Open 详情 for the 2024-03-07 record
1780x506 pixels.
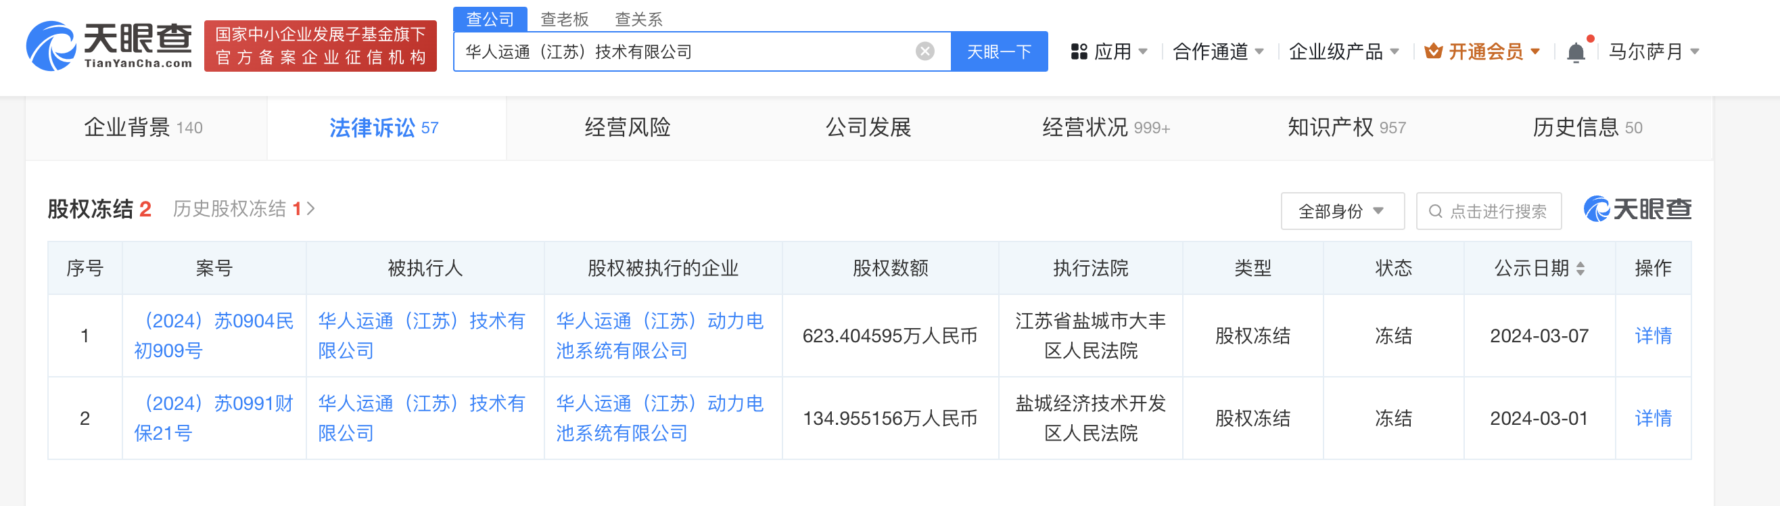tap(1652, 336)
